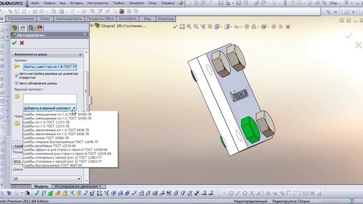Open Добавить в верхний комплект dropdown
The width and height of the screenshot is (363, 204).
coord(50,108)
